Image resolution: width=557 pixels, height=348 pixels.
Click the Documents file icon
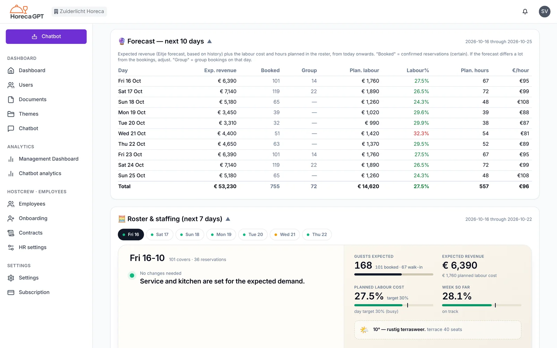11,100
